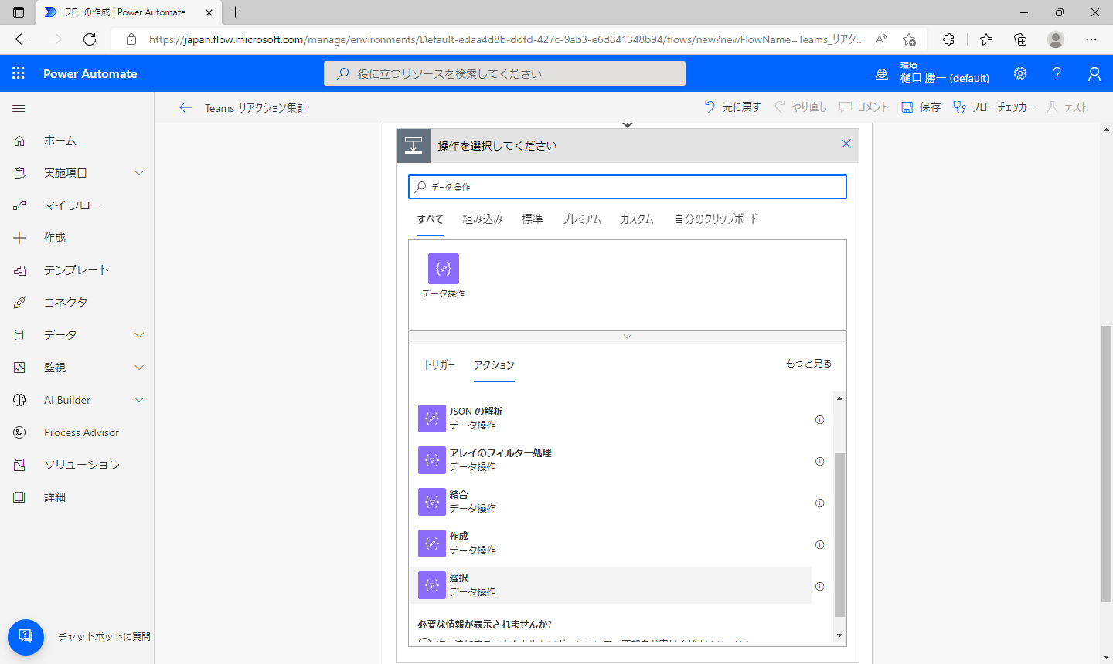Image resolution: width=1113 pixels, height=664 pixels.
Task: Expand 実施項目 in sidebar
Action: (x=139, y=173)
